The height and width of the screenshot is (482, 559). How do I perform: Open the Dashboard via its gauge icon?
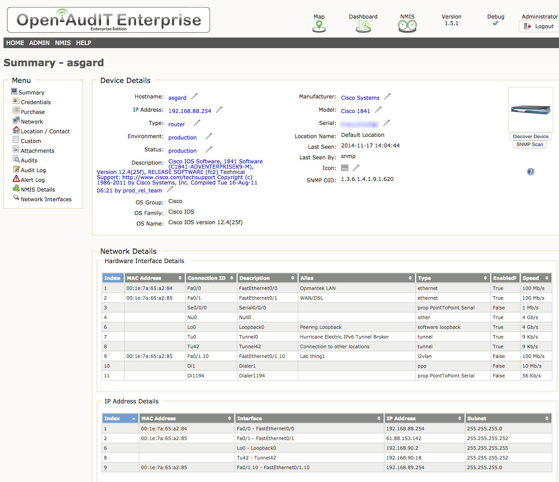[x=363, y=26]
